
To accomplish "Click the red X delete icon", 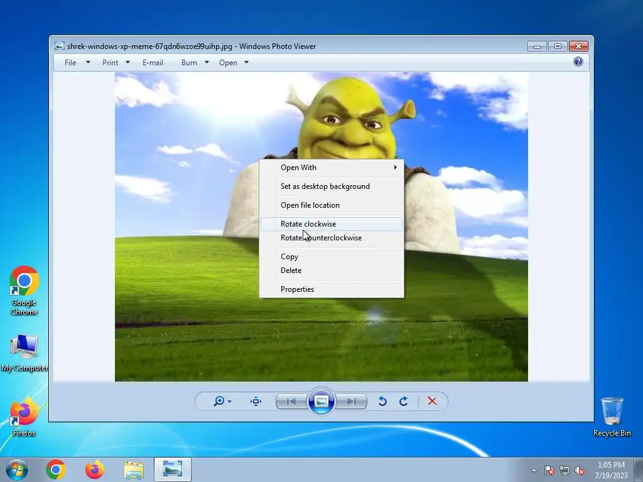I will [x=432, y=401].
